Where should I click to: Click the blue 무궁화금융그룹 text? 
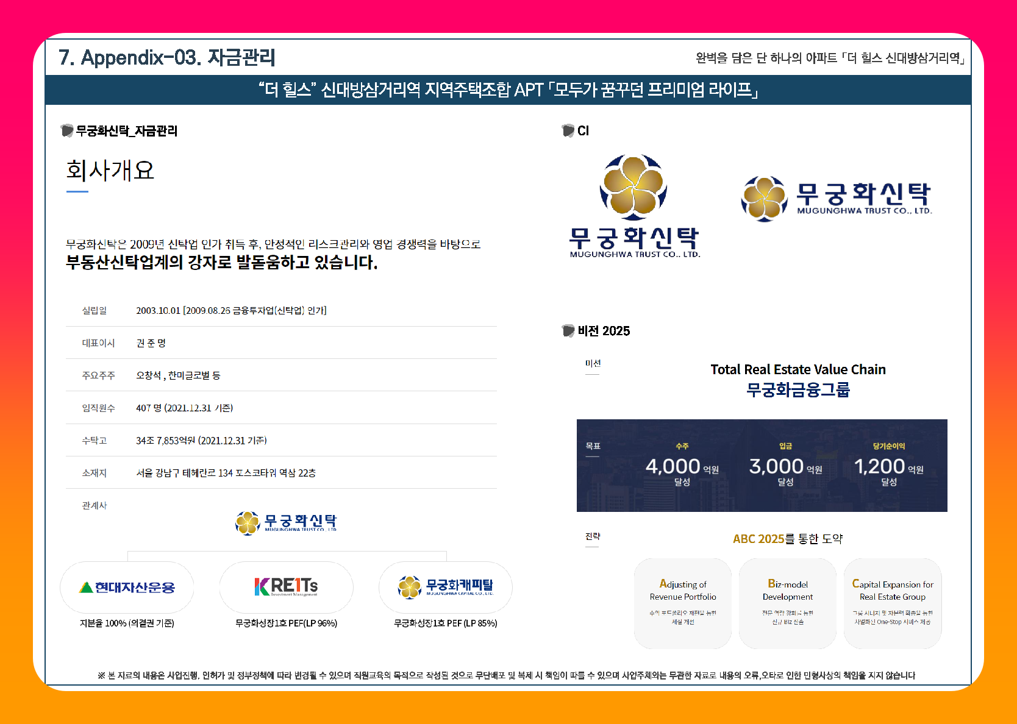tap(798, 389)
